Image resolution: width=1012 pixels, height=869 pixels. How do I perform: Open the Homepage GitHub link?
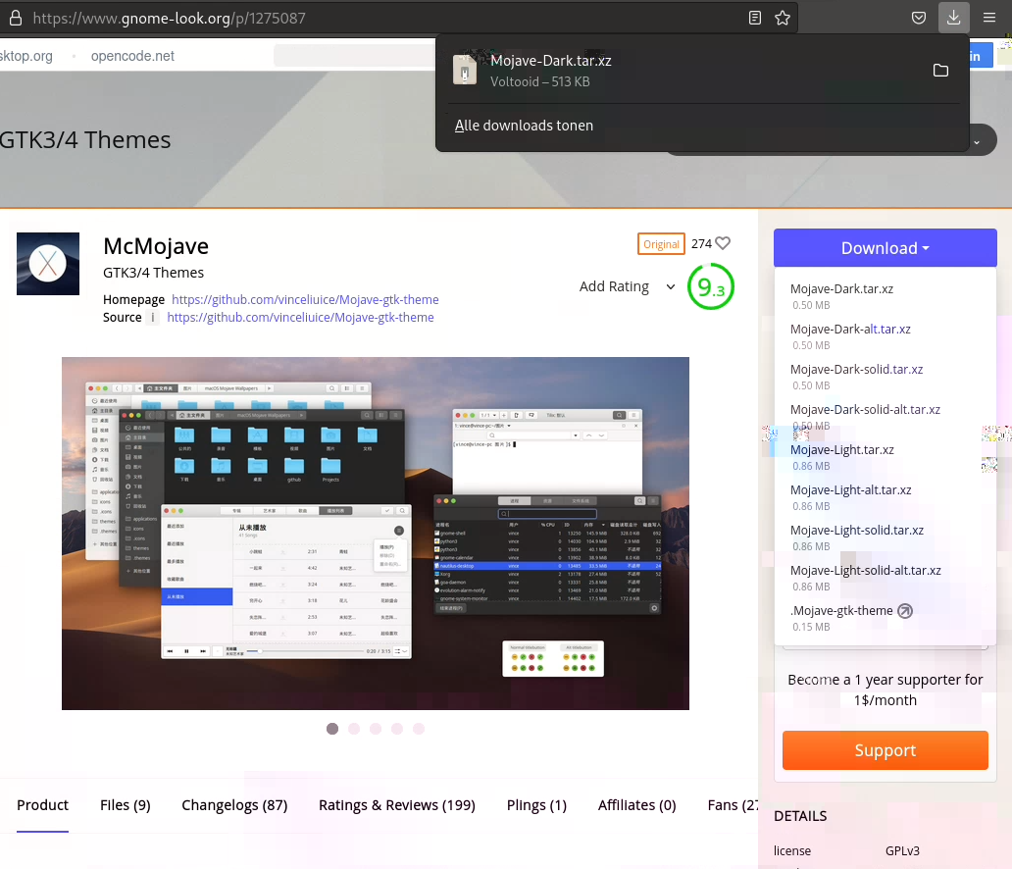tap(305, 299)
